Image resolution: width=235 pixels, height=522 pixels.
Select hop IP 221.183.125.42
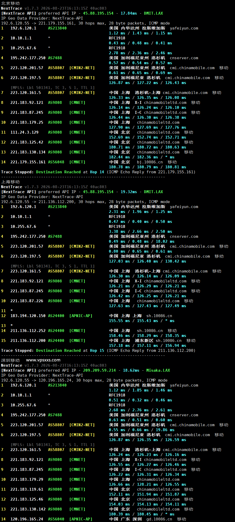click(x=27, y=142)
